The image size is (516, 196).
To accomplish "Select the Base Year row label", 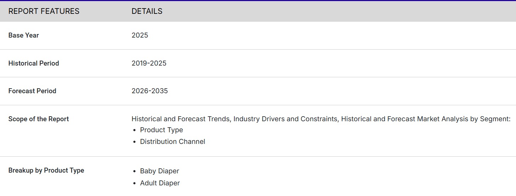I will (23, 35).
